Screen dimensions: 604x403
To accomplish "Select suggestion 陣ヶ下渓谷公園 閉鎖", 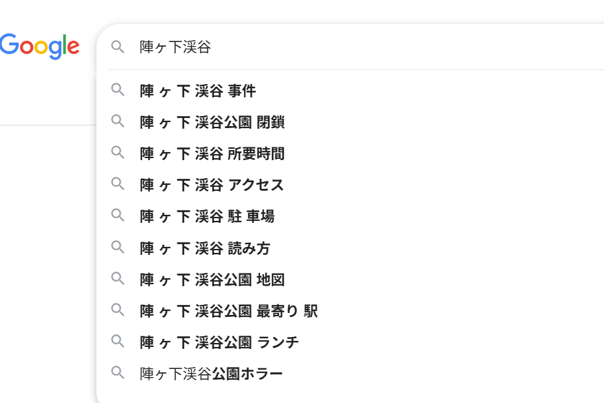I will [350, 122].
